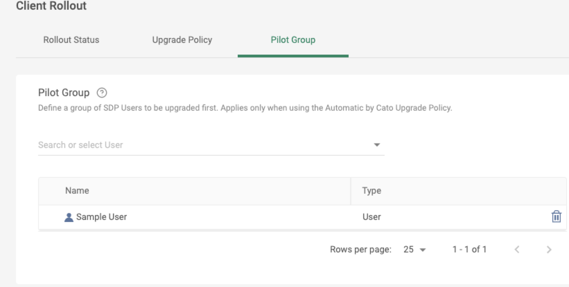Select the Pilot Group tab

(x=293, y=40)
